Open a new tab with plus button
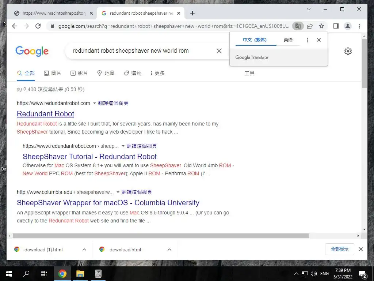This screenshot has width=374, height=281. click(x=192, y=13)
